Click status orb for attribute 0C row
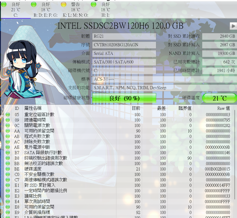The image size is (237, 218). (x=8, y=126)
